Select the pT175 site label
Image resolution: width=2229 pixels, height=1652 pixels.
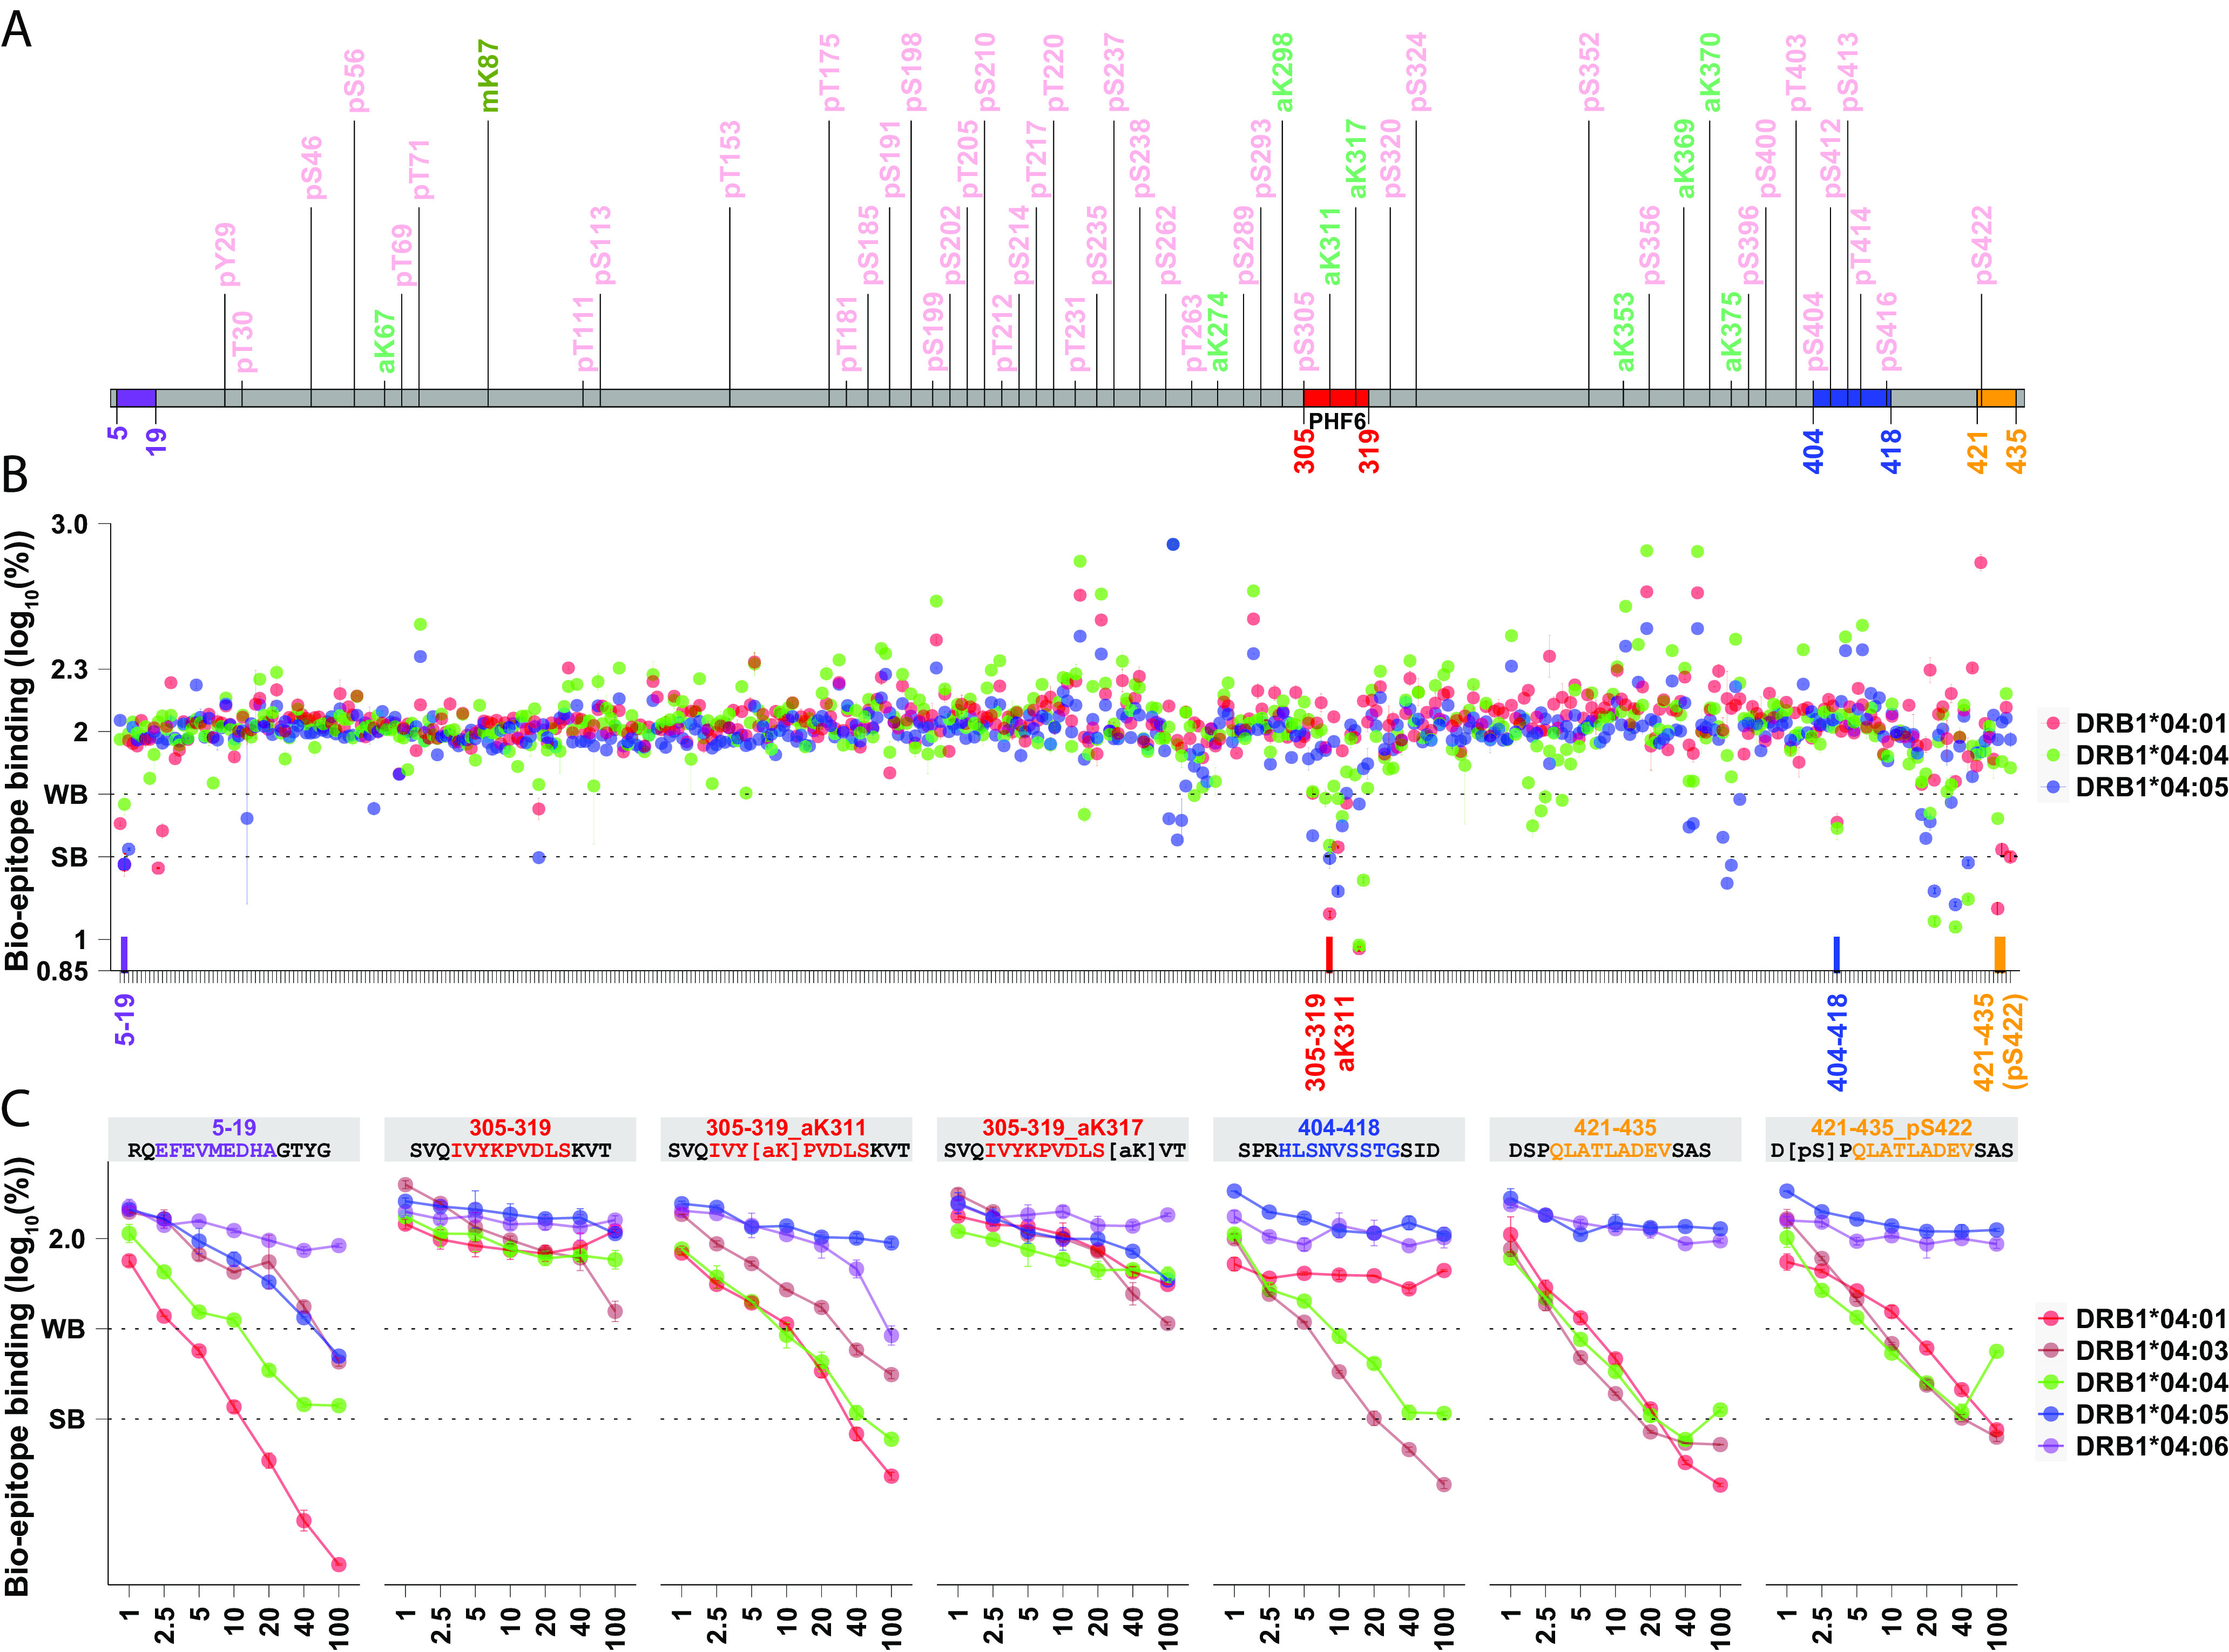click(x=829, y=73)
